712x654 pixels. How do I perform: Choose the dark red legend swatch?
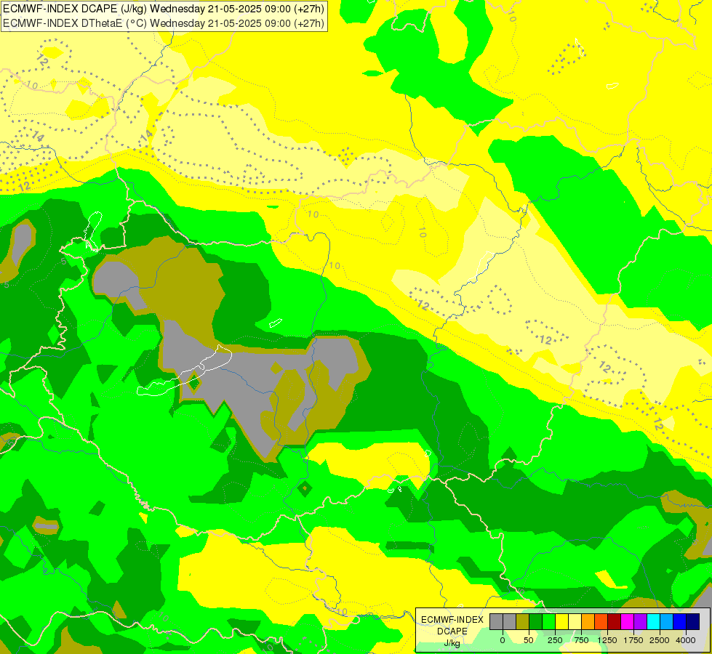[x=615, y=621]
